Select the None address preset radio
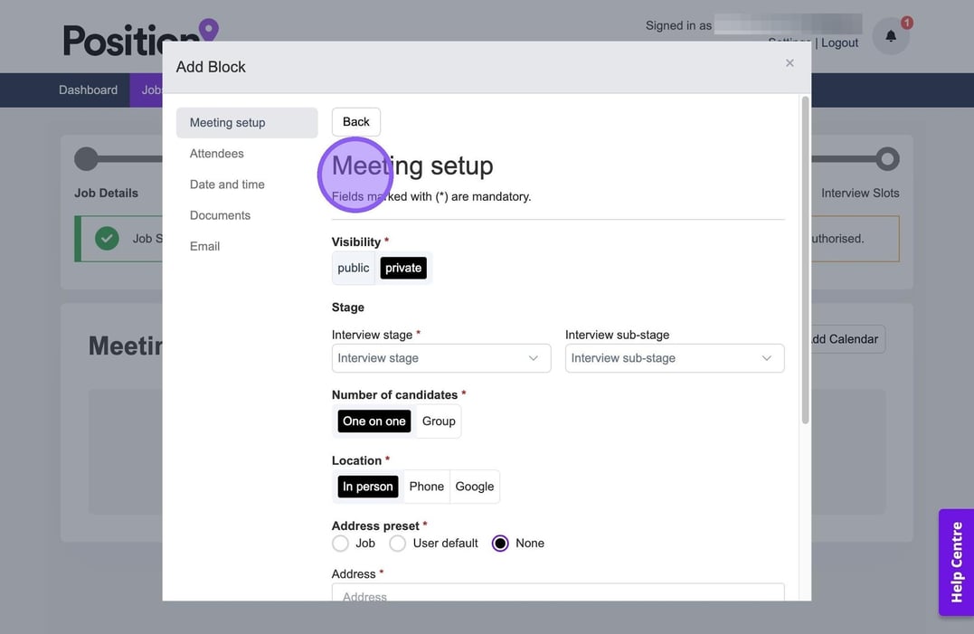 (x=500, y=544)
